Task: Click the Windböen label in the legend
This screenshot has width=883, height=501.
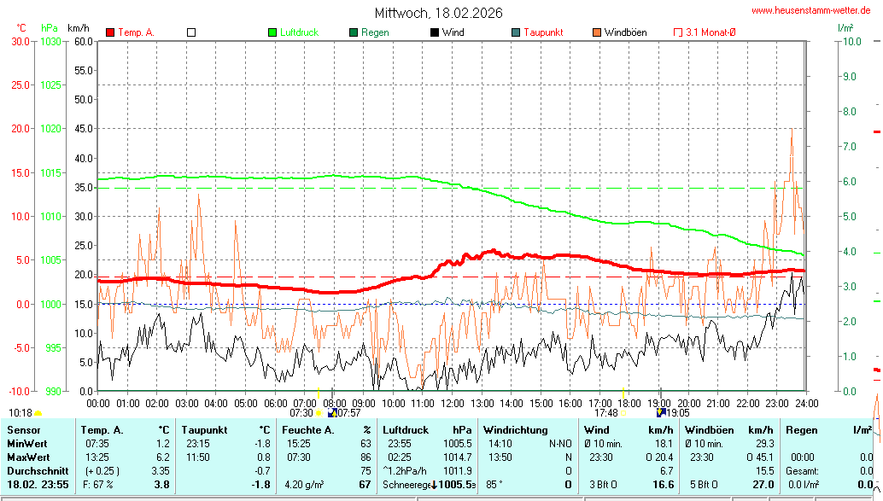Action: pos(625,32)
